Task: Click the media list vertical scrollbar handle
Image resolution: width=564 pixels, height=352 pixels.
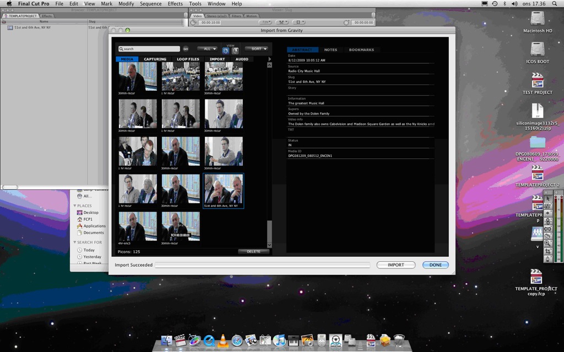Action: click(x=269, y=231)
